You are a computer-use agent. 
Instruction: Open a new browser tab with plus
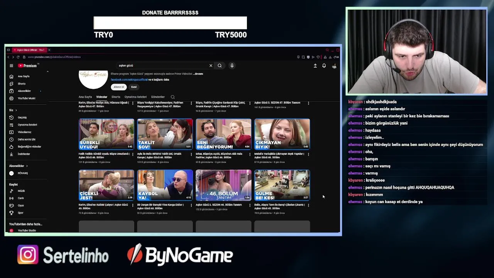[x=49, y=50]
